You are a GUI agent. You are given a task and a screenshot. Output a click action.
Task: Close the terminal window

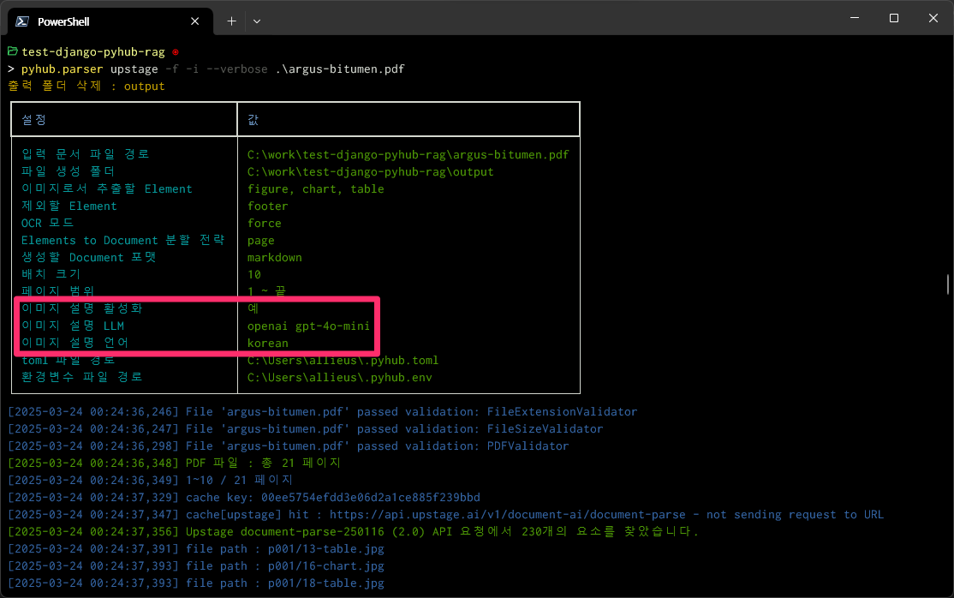[933, 18]
